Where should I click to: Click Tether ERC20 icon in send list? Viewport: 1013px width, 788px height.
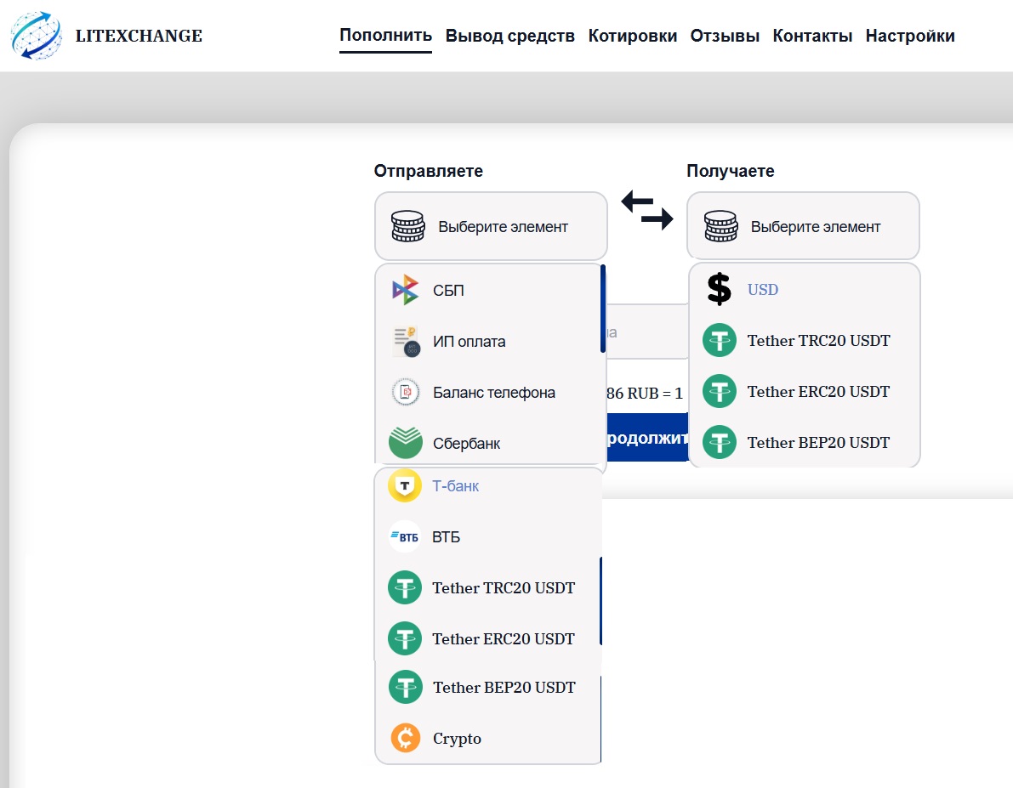(405, 638)
